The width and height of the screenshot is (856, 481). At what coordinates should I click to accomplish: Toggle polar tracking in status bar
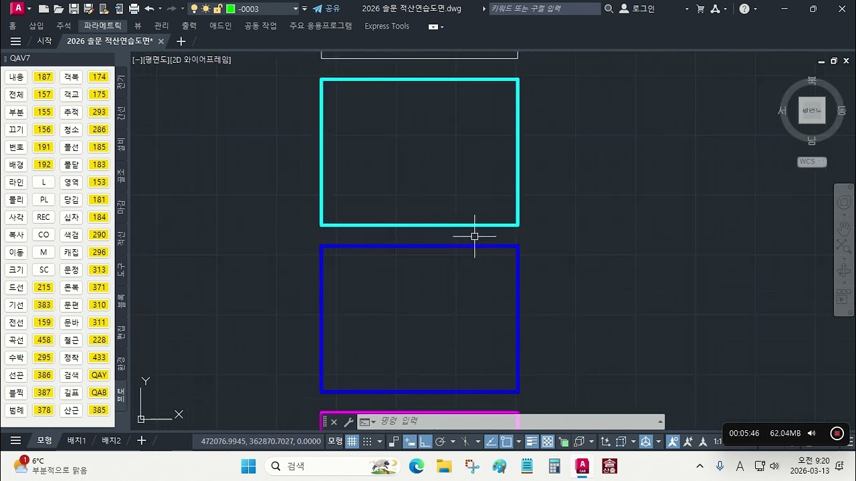pyautogui.click(x=440, y=441)
